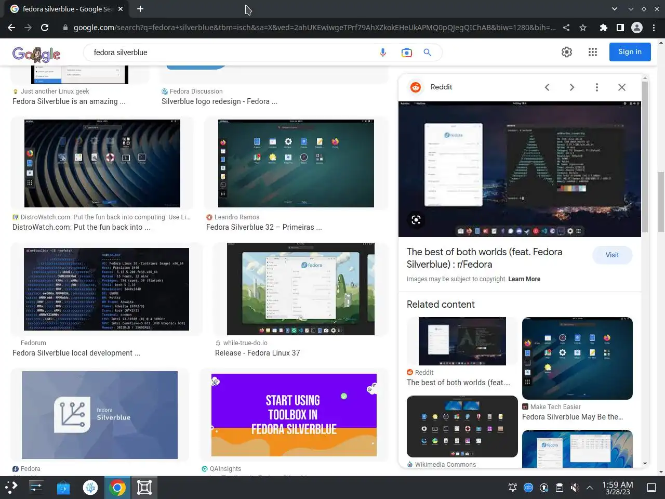Open the large Reddit preview image
Screen dimensions: 665x499
tap(520, 169)
